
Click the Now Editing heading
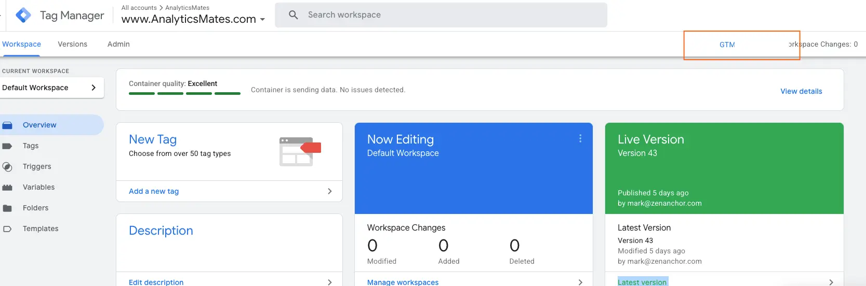pos(400,139)
